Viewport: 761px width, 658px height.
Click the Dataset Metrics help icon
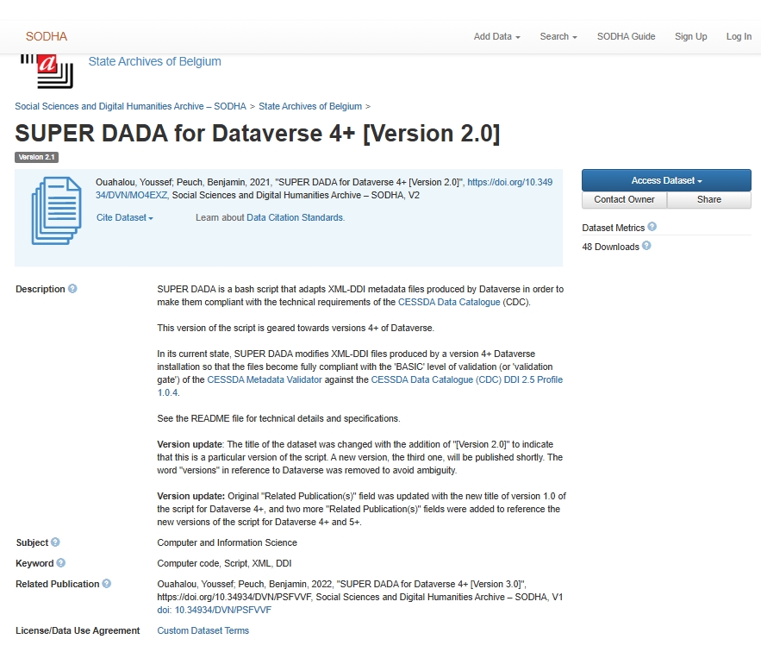(652, 228)
